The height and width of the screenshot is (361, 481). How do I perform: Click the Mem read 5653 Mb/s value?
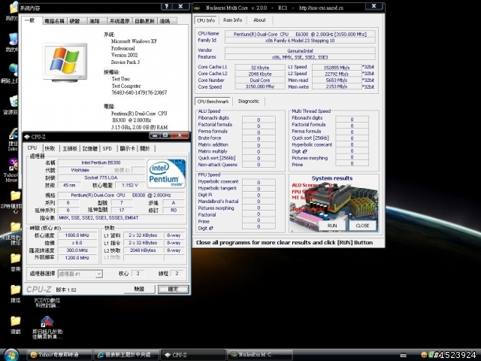point(337,80)
